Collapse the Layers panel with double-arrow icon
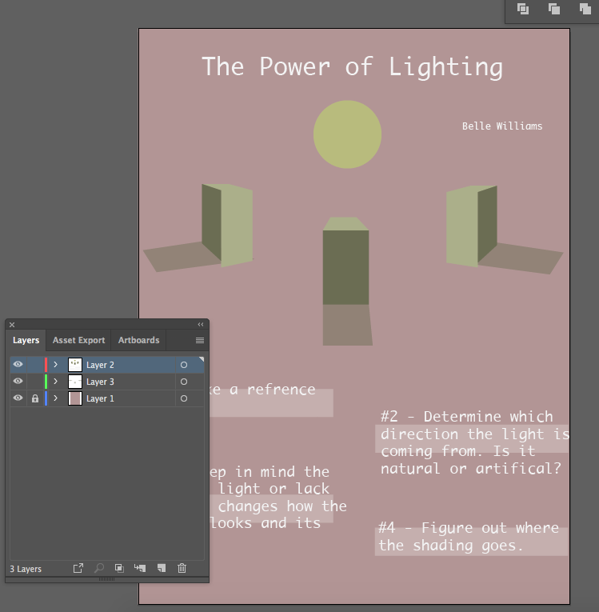This screenshot has height=612, width=599. [x=201, y=324]
